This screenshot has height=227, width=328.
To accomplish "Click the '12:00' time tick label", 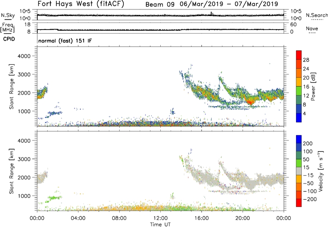I will click(160, 218).
